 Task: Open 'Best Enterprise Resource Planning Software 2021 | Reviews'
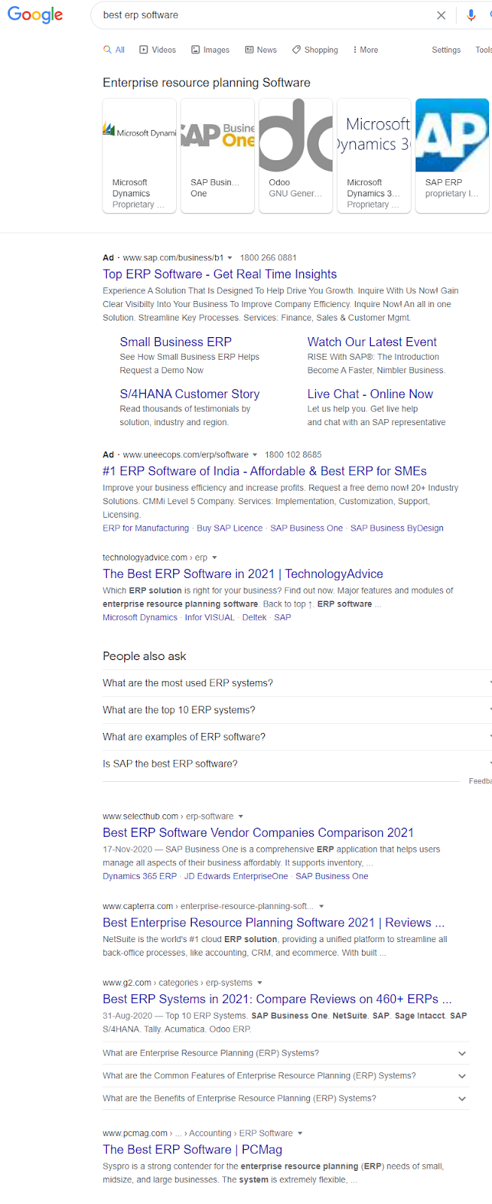pos(274,923)
